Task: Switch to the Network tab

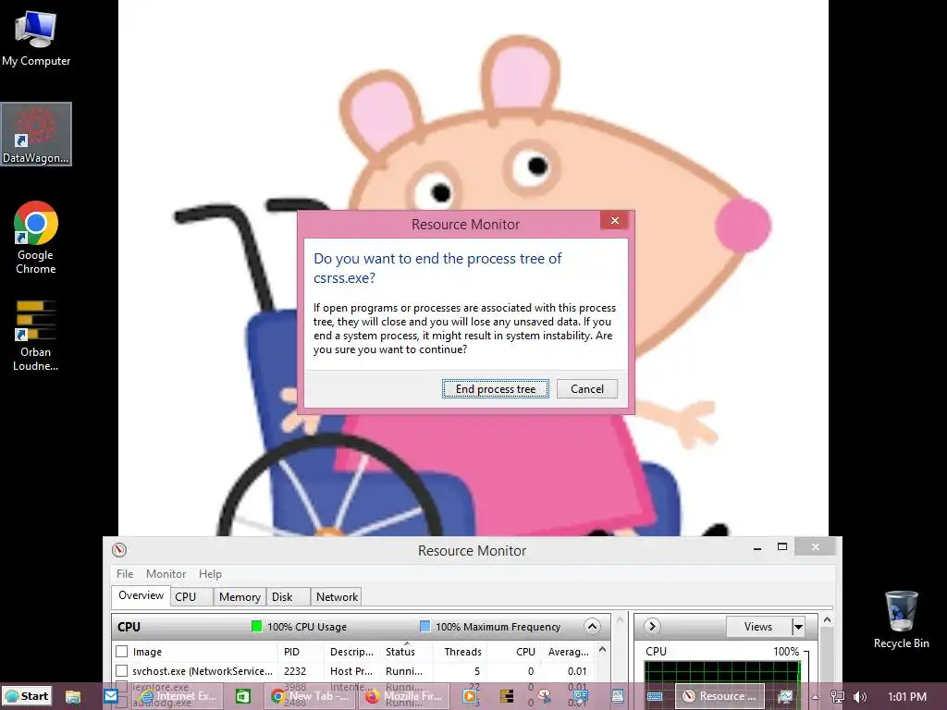Action: coord(337,597)
